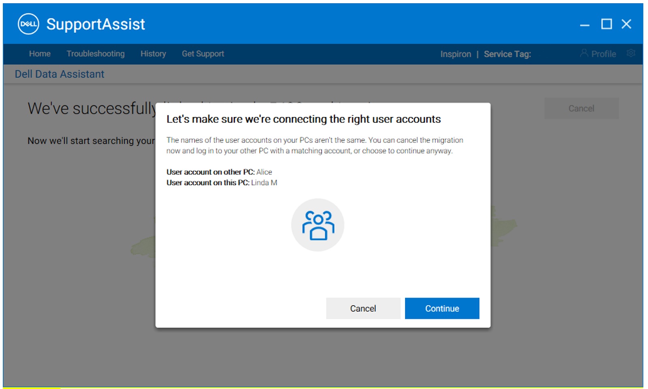Navigate to Get Support
Image resolution: width=648 pixels, height=389 pixels.
pyautogui.click(x=202, y=53)
